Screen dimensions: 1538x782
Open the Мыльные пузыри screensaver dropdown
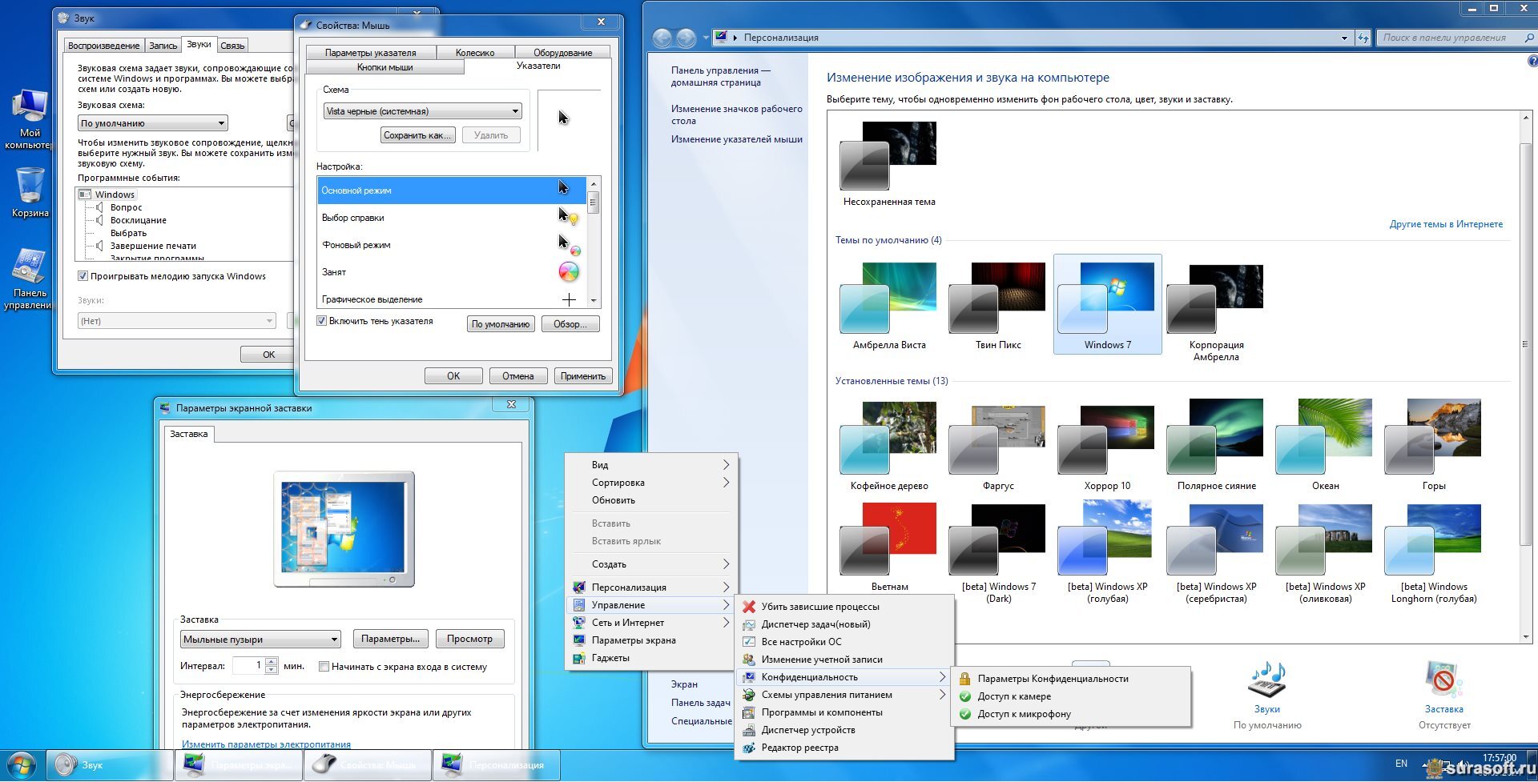point(334,640)
